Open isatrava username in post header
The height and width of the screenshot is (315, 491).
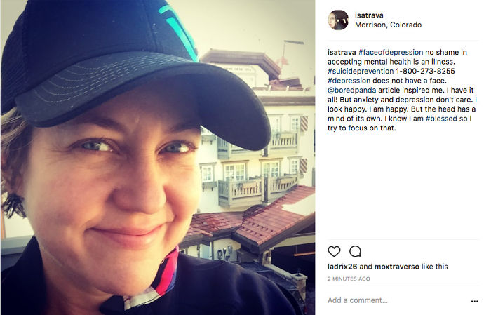(x=369, y=15)
